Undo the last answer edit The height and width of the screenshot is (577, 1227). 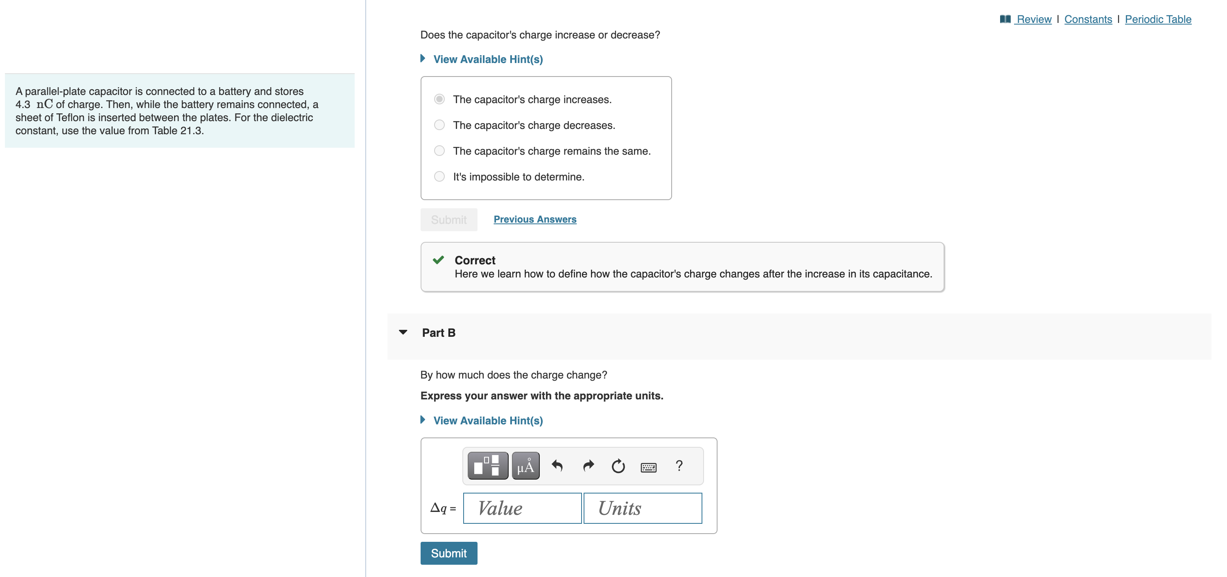point(557,466)
